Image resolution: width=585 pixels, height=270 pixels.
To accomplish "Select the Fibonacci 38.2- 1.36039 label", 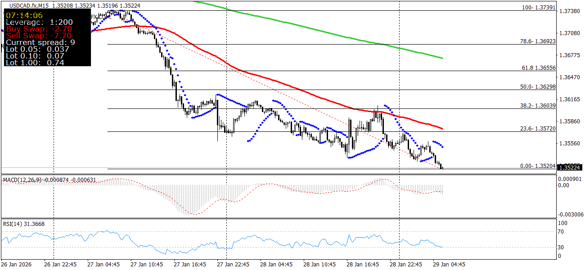I will (x=538, y=105).
